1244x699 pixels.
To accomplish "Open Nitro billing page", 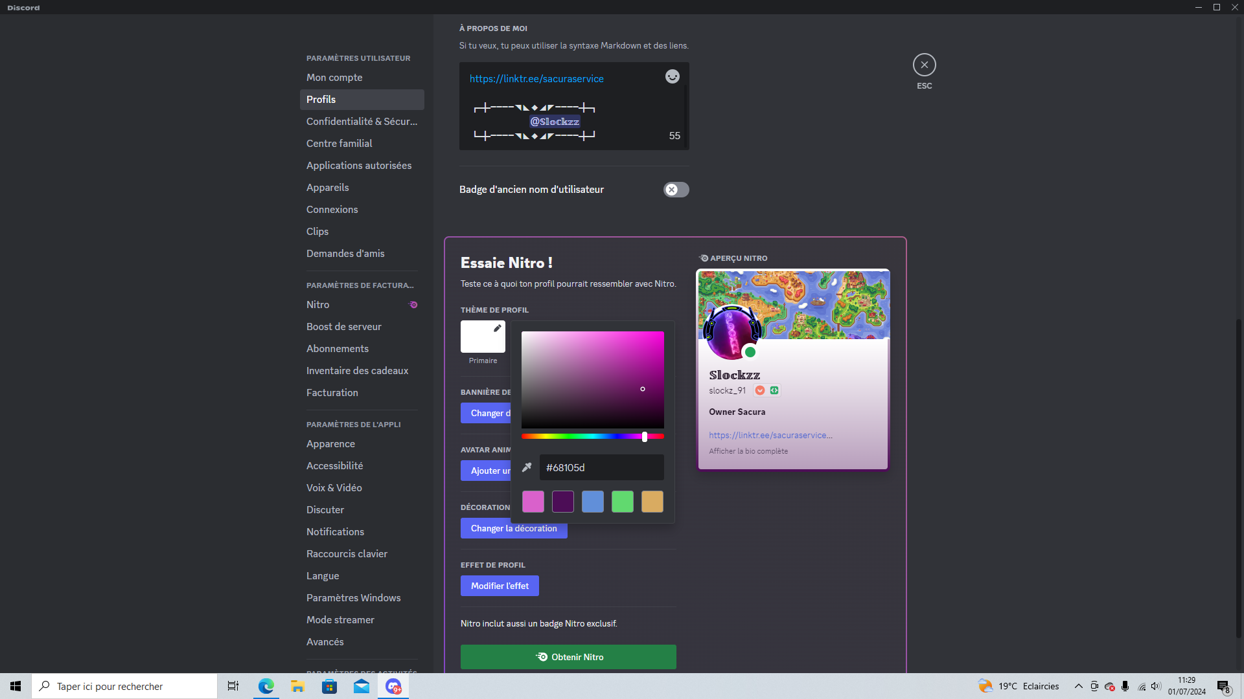I will point(362,305).
